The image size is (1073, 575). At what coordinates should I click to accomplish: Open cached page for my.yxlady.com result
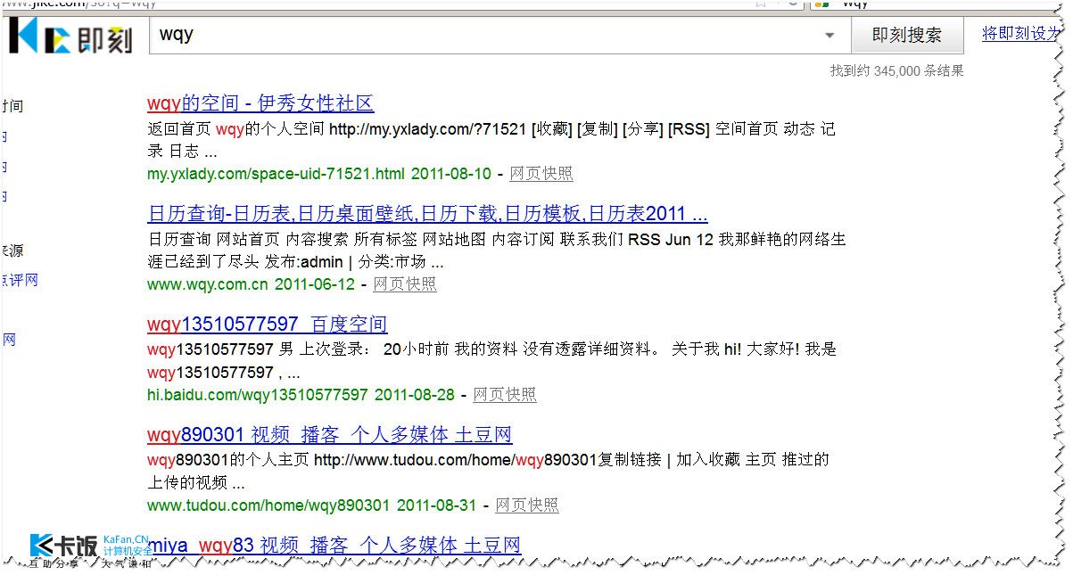click(541, 174)
